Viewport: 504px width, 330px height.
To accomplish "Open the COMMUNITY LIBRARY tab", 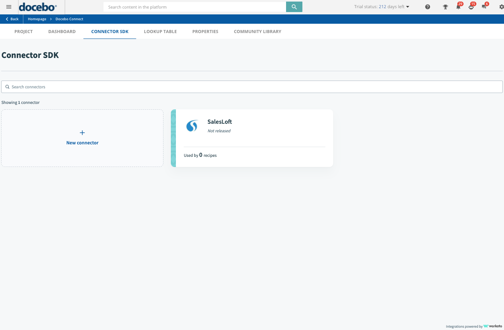I will pyautogui.click(x=257, y=32).
